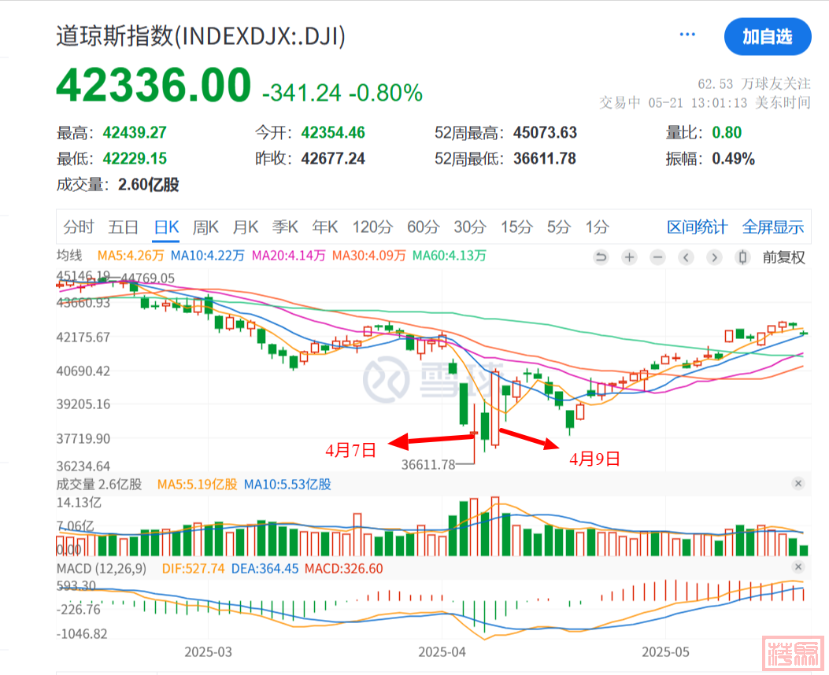Screen dimensions: 829x675
Task: Select the 周K weekly candlestick tab
Action: [x=205, y=227]
